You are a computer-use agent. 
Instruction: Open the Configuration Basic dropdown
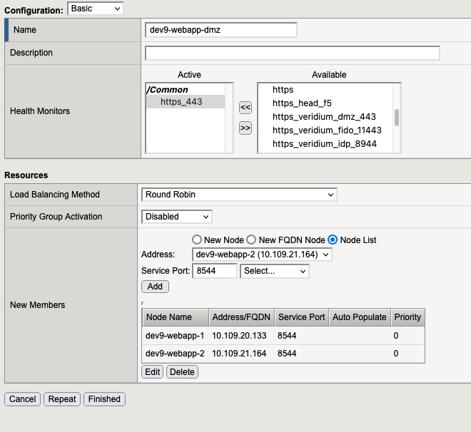click(x=95, y=8)
